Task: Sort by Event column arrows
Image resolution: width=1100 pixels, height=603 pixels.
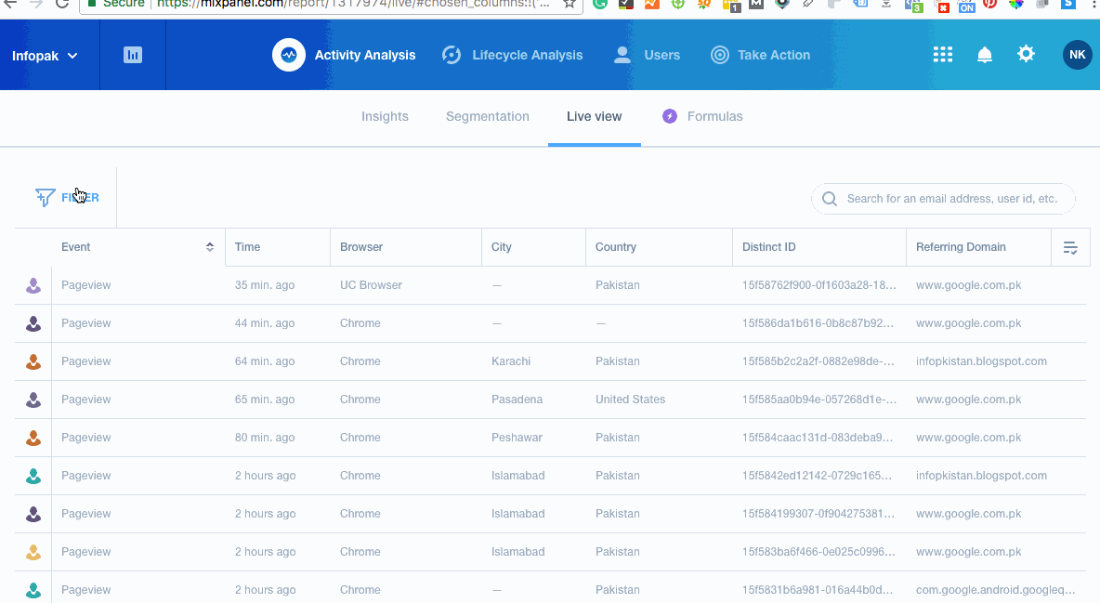Action: click(x=210, y=247)
